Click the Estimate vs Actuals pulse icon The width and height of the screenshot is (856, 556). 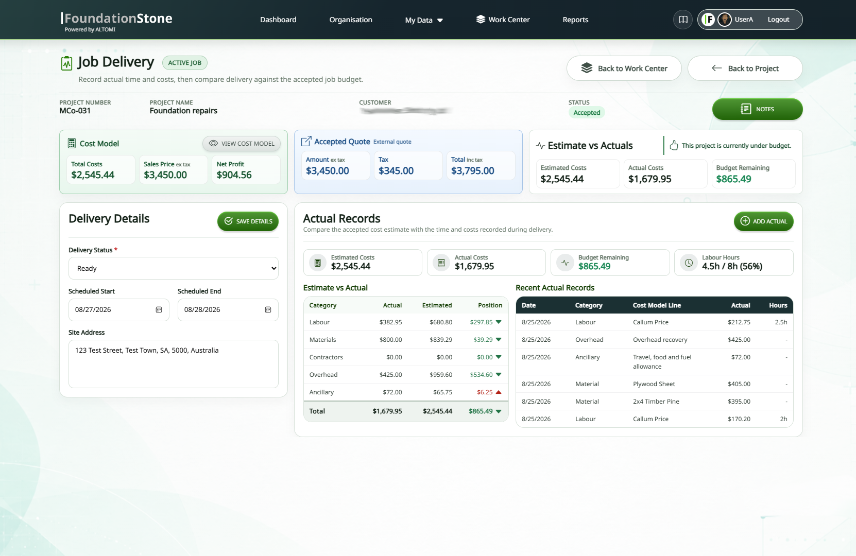540,146
